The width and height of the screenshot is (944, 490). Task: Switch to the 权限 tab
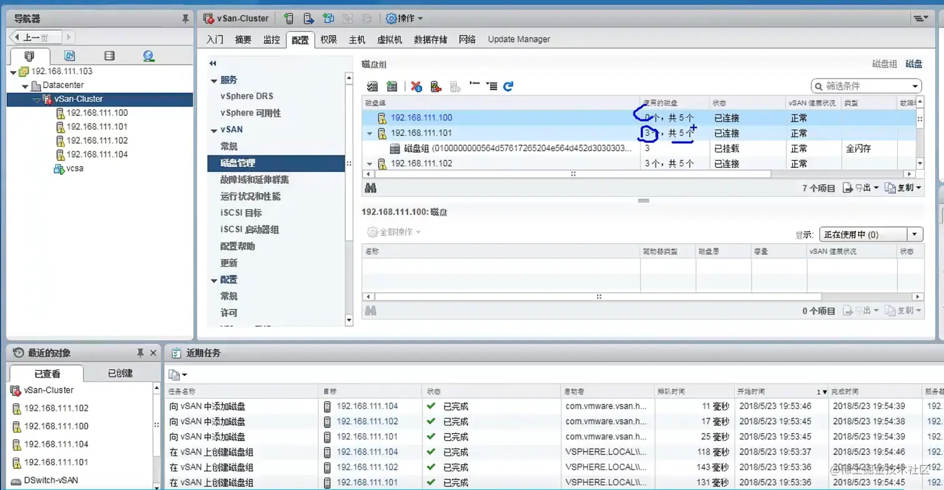click(328, 39)
